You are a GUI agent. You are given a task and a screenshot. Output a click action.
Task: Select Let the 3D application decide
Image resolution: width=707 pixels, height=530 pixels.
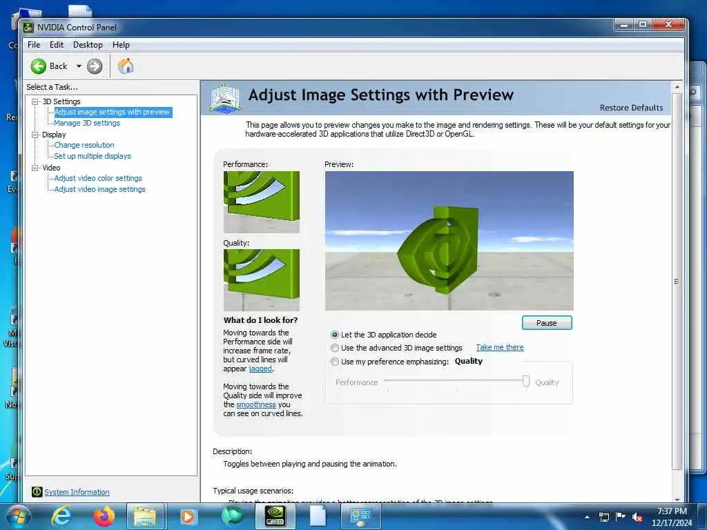click(x=335, y=335)
